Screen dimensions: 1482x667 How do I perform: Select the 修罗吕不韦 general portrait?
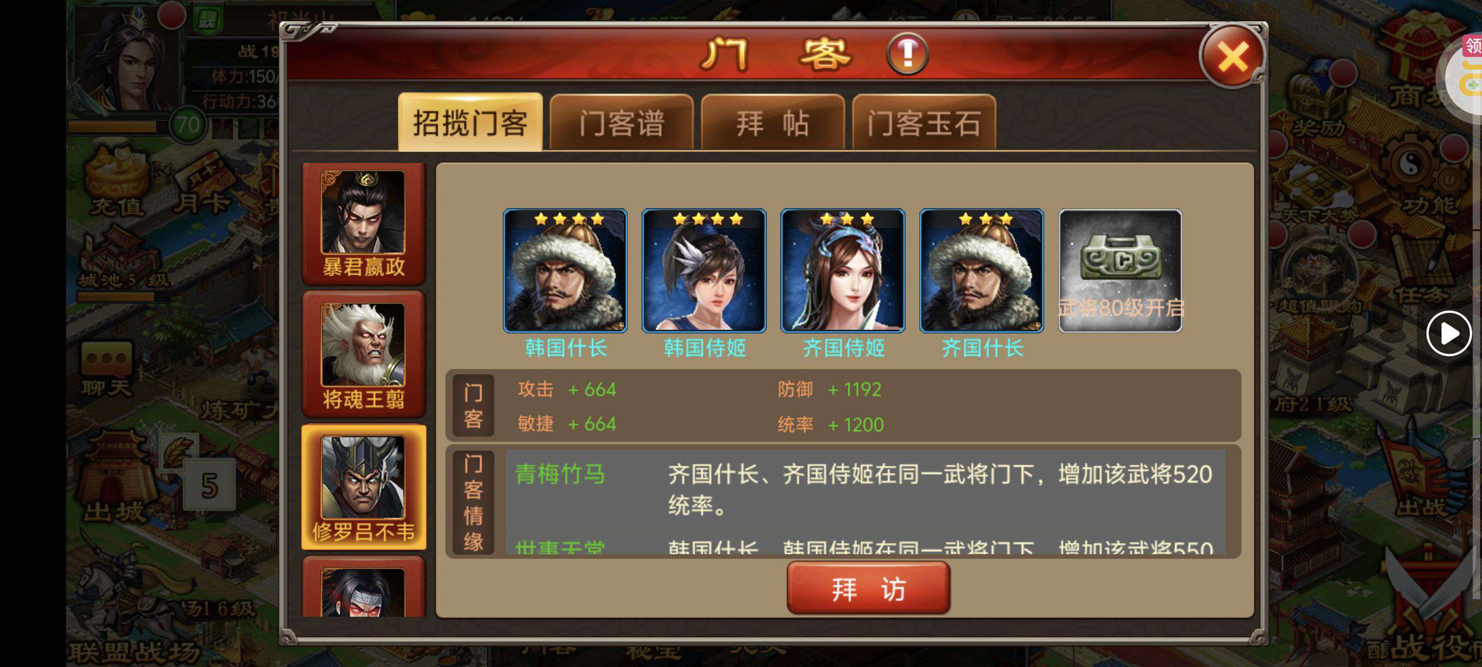click(364, 487)
